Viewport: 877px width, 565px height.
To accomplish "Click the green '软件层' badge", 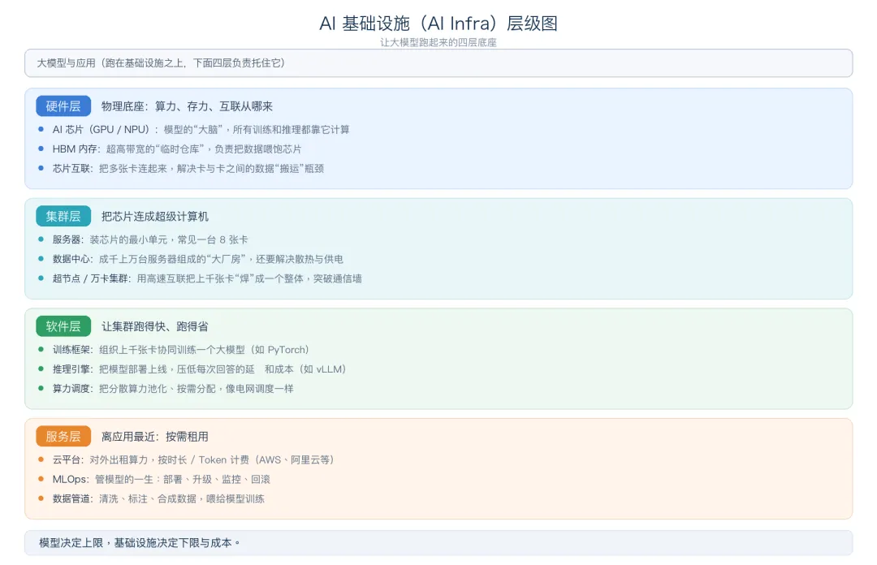I will tap(63, 326).
